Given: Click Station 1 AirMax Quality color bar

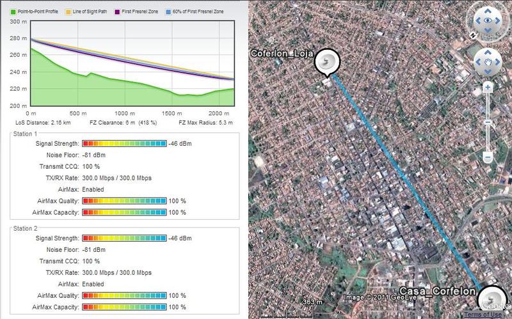Looking at the screenshot, I should pos(124,201).
